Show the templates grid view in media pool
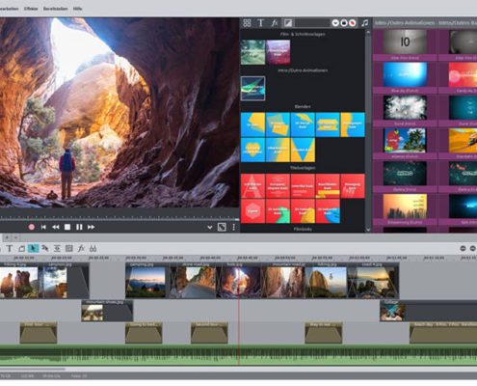Image resolution: width=477 pixels, height=386 pixels. [x=247, y=23]
